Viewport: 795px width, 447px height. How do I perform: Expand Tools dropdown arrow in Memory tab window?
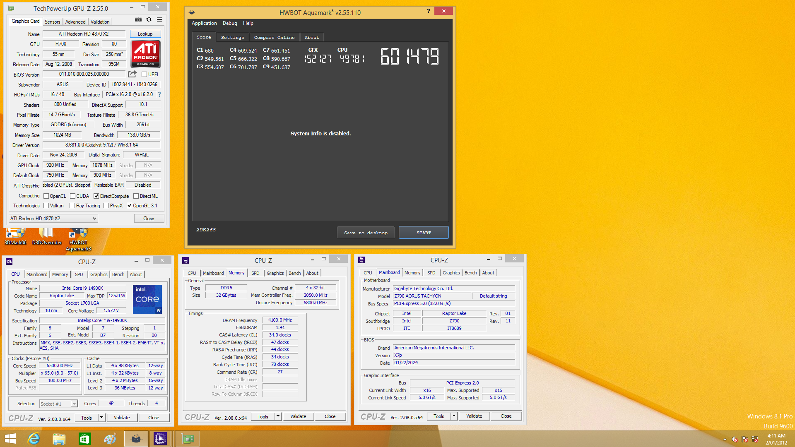tap(278, 416)
